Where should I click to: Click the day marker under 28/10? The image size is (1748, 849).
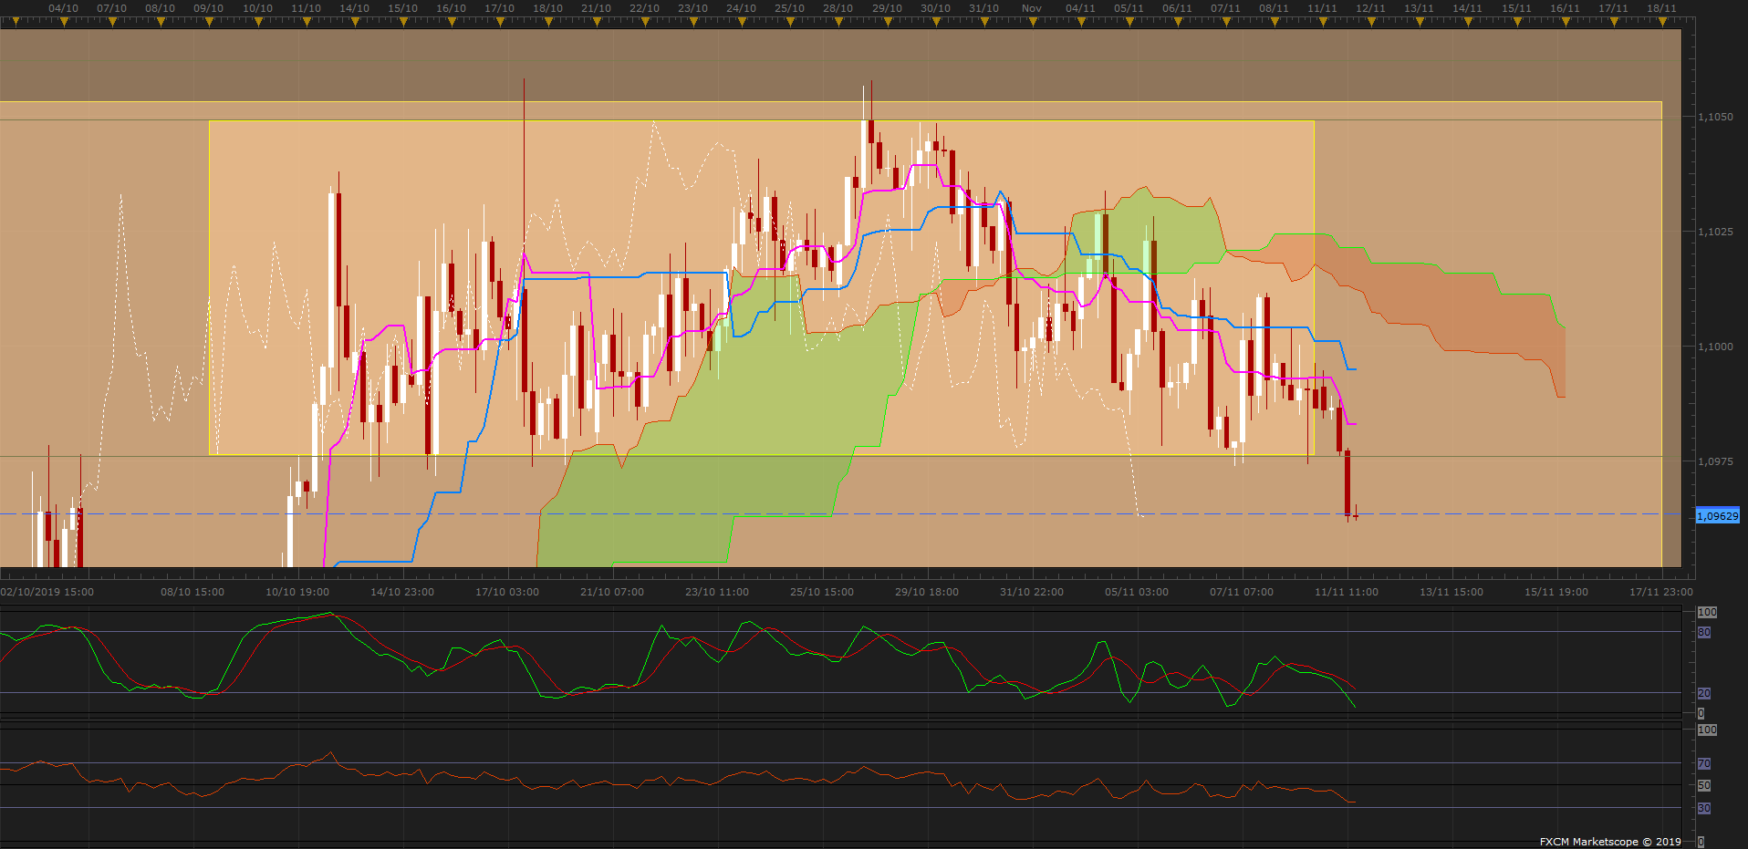tap(838, 21)
